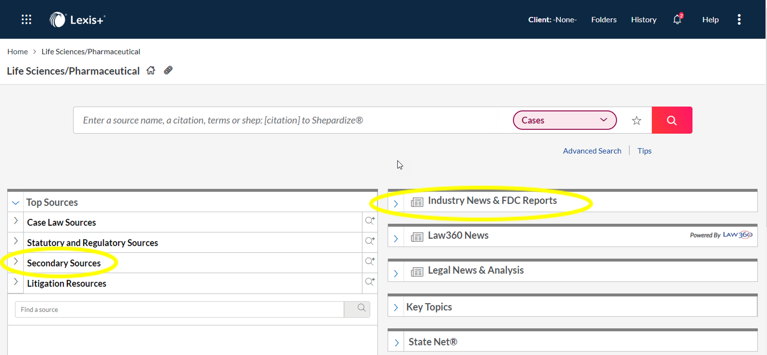Click the Find a source magnifier button

coord(357,309)
